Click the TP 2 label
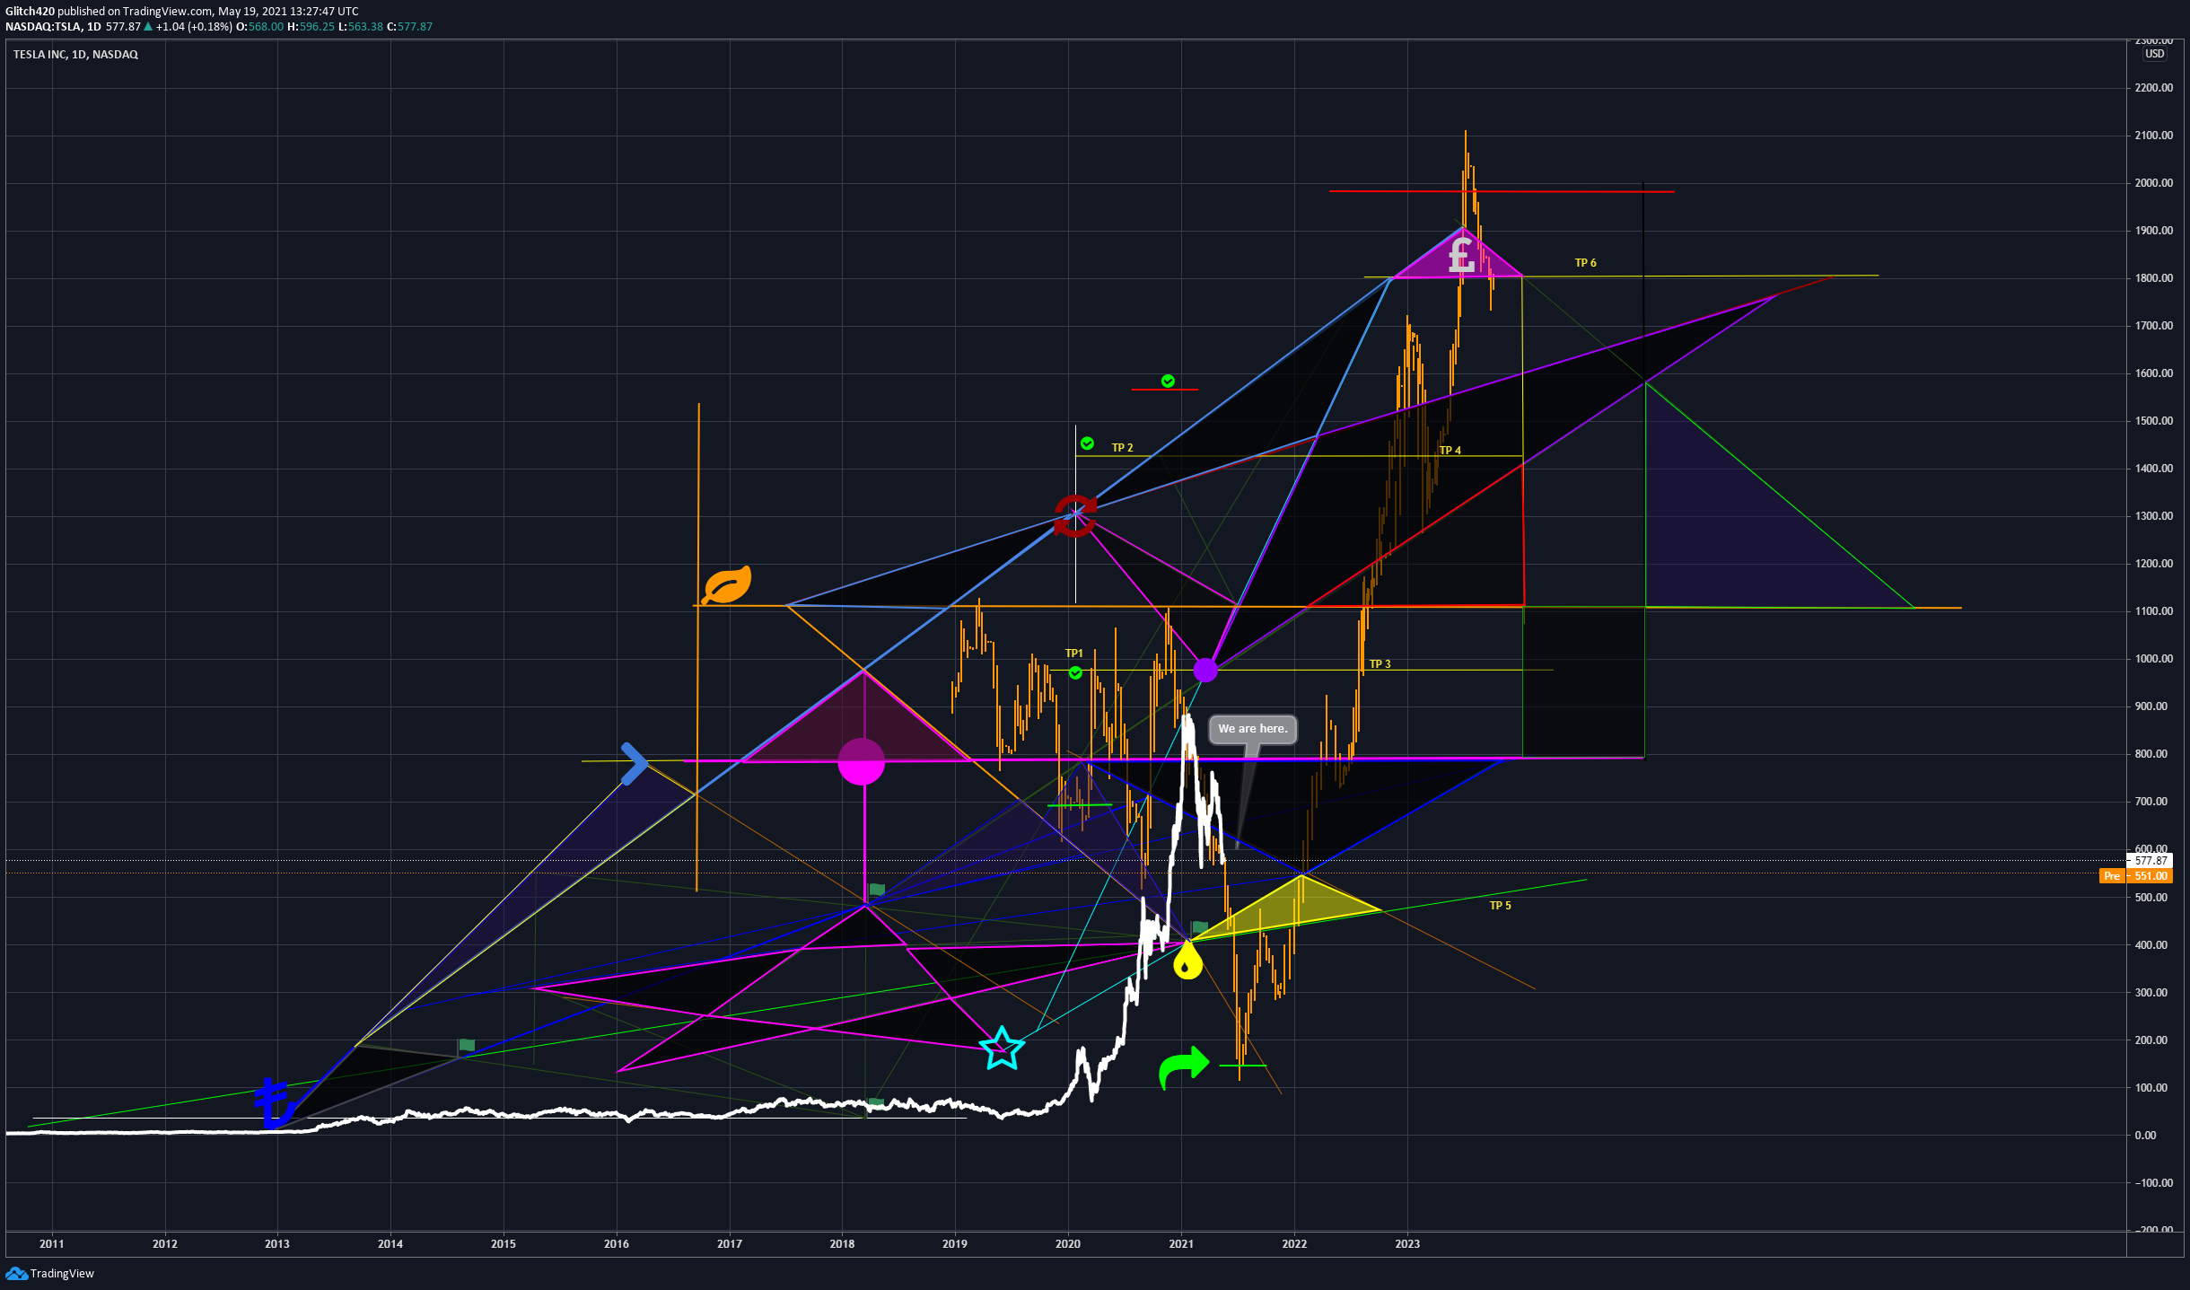Image resolution: width=2190 pixels, height=1290 pixels. point(1123,448)
